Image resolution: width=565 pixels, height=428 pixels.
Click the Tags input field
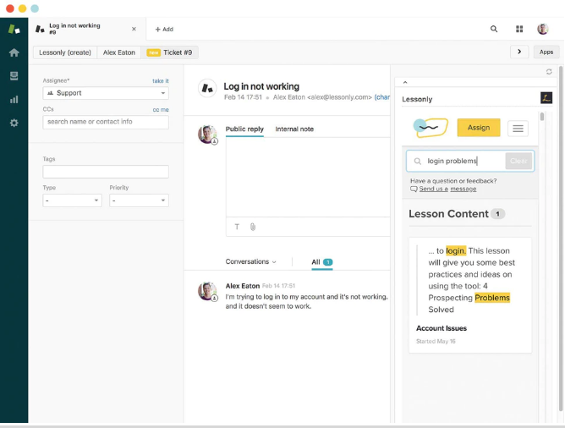106,172
